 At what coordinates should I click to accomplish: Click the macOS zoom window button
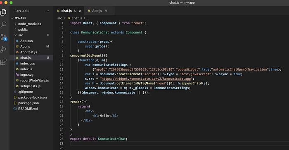point(11,2)
